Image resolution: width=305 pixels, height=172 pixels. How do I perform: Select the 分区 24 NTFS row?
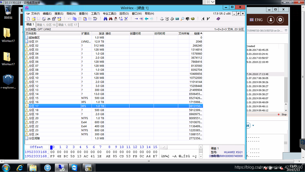pyautogui.click(x=114, y=134)
